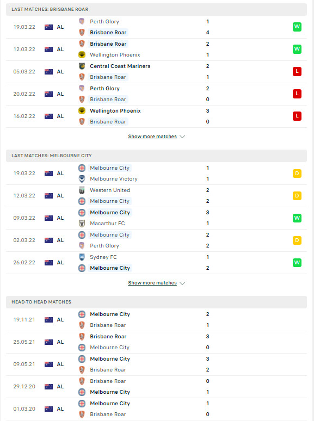The width and height of the screenshot is (314, 421).
Task: Click Melbourne Victory team crest
Action: (82, 179)
